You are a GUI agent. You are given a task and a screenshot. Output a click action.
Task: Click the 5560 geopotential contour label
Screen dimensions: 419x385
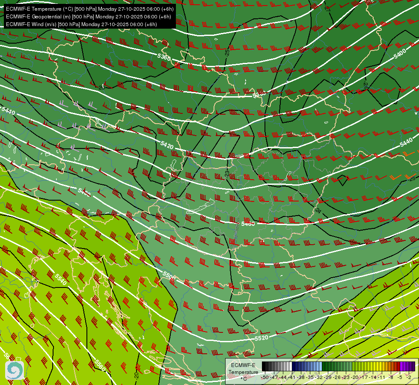(x=100, y=365)
